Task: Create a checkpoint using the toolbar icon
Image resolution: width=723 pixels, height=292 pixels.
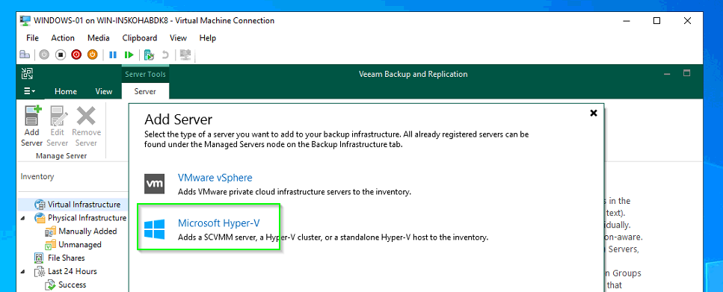Action: pos(149,55)
